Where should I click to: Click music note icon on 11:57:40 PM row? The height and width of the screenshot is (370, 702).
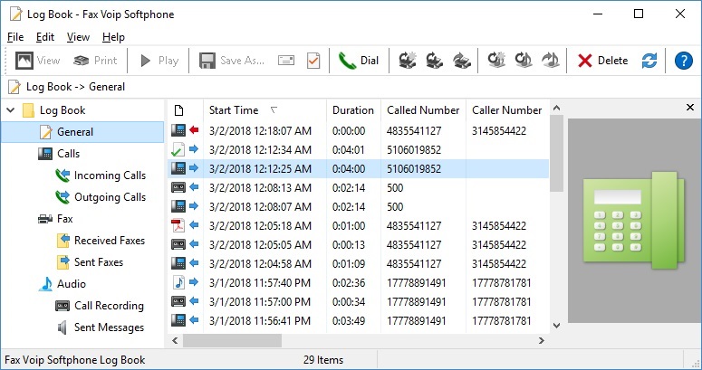178,282
